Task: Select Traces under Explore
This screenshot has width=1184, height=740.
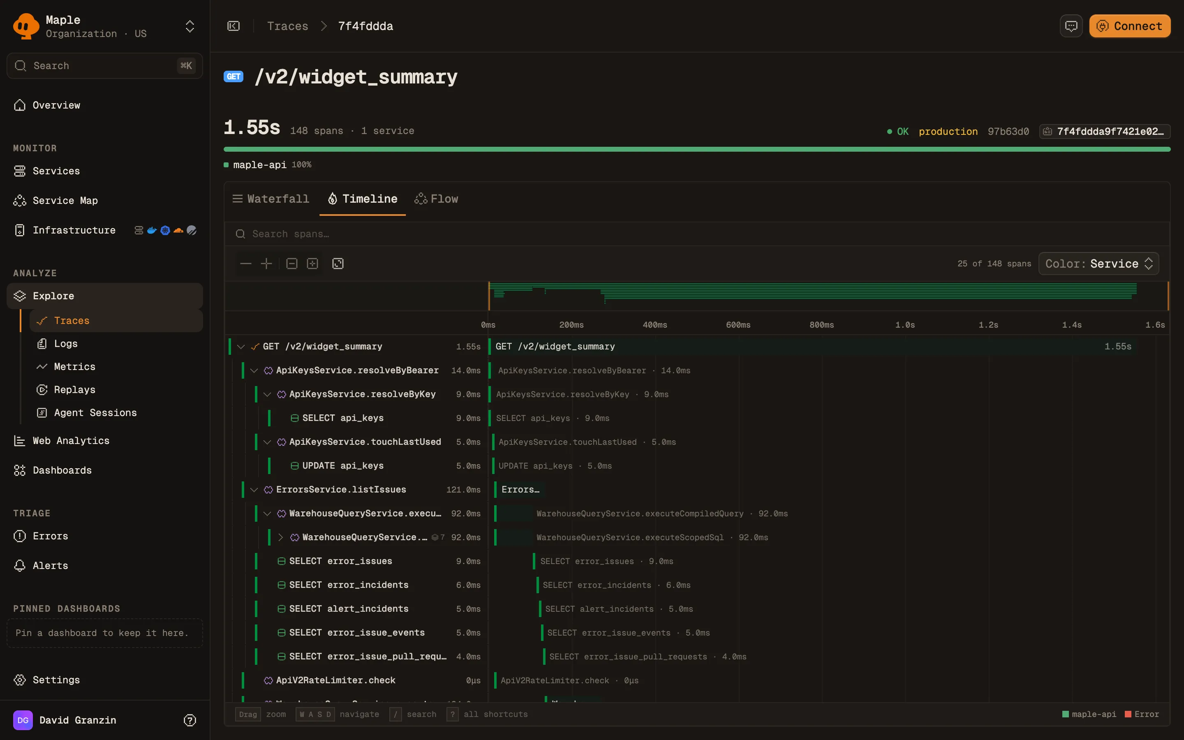Action: (x=116, y=321)
